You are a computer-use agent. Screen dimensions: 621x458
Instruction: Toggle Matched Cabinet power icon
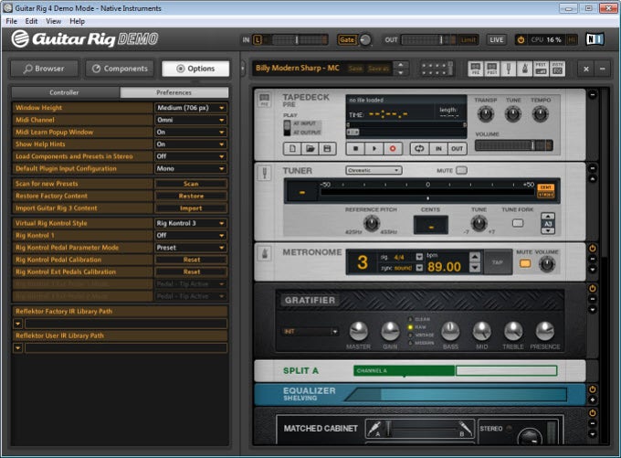click(x=593, y=413)
